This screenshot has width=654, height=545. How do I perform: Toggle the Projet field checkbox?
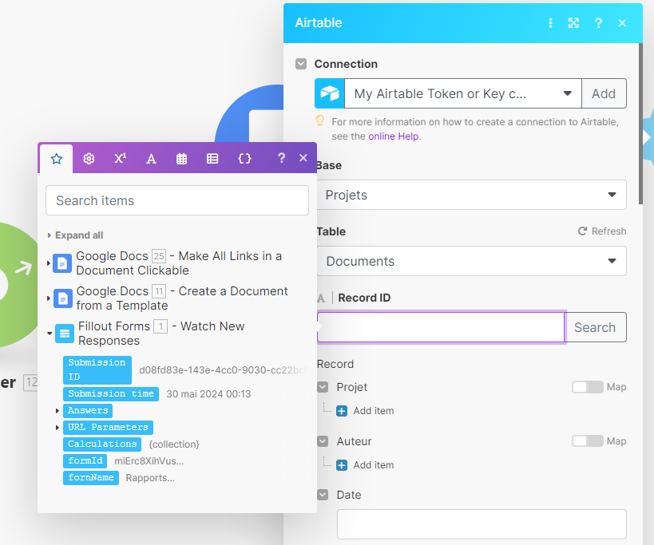pos(323,387)
